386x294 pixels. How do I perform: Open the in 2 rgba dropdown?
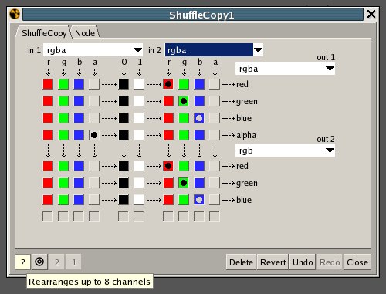(214, 50)
